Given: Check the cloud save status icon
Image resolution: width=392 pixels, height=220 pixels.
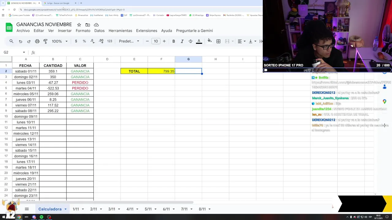Looking at the screenshot, I should pos(96,25).
